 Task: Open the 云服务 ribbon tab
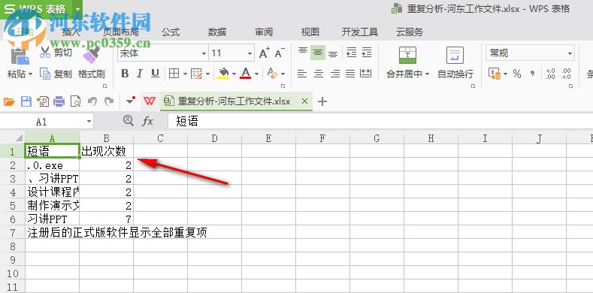pyautogui.click(x=410, y=32)
